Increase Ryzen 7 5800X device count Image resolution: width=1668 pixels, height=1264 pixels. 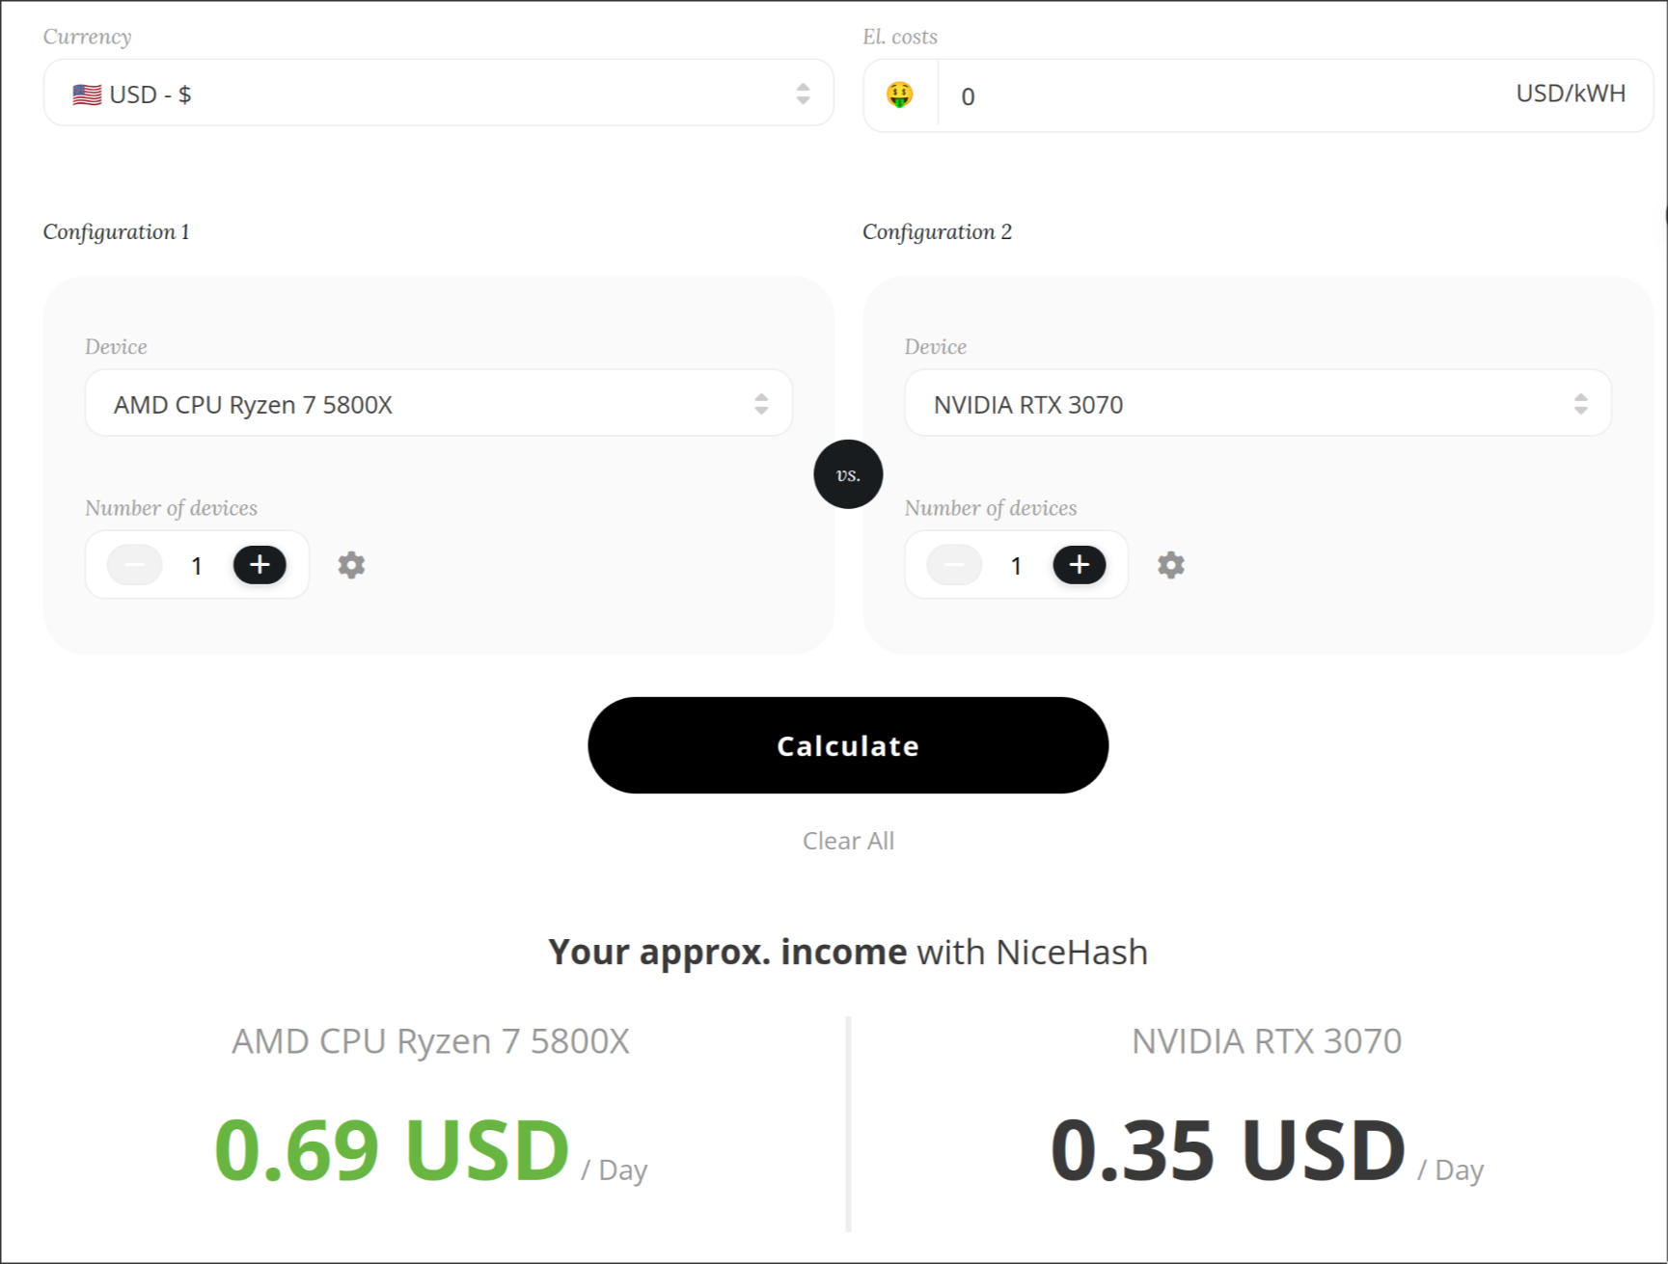260,565
